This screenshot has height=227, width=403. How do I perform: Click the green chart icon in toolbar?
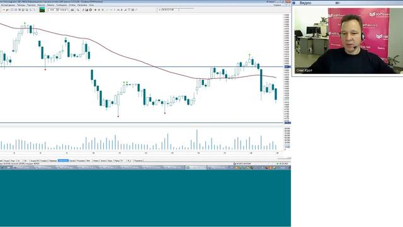tap(42, 10)
